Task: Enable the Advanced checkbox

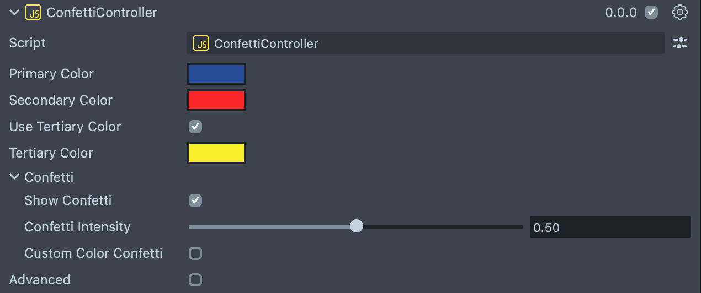Action: [195, 280]
